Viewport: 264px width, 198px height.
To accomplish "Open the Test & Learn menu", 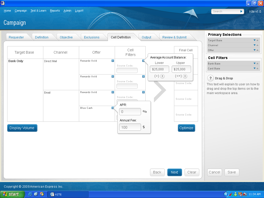I will pyautogui.click(x=38, y=11).
